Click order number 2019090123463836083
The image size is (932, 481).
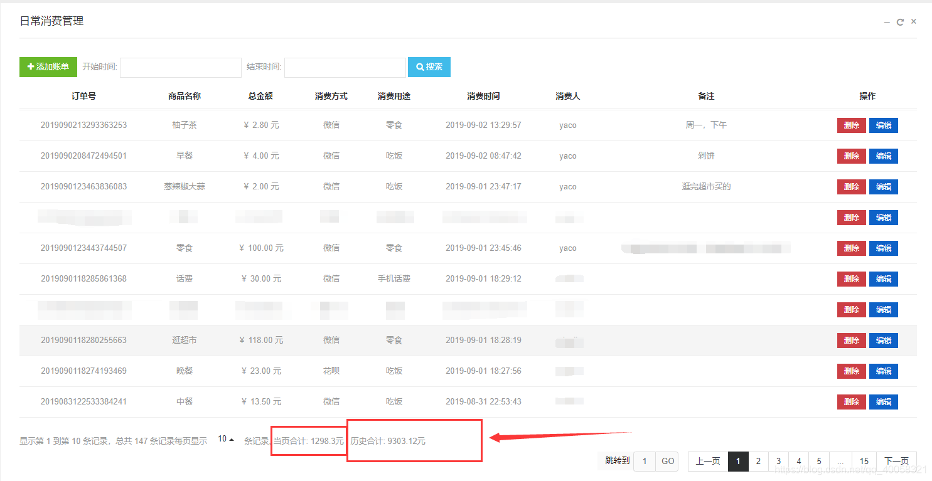tap(83, 186)
